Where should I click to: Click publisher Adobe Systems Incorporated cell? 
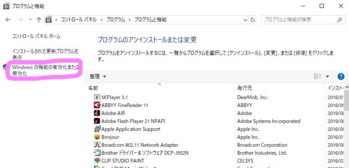pos(269,121)
